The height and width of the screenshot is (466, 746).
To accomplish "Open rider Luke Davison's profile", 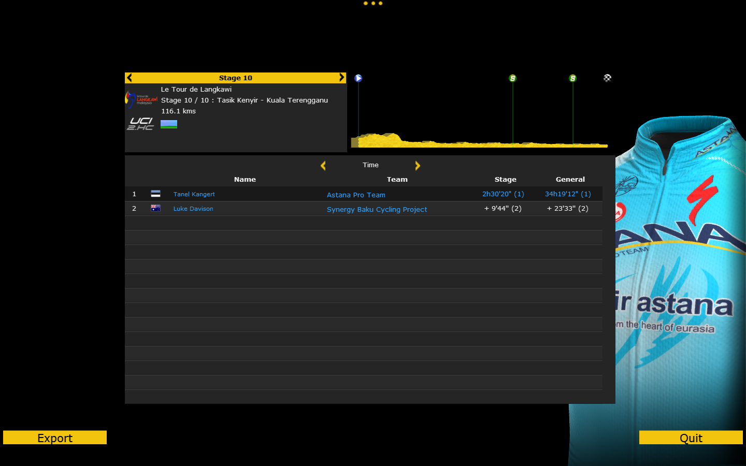I will (193, 209).
